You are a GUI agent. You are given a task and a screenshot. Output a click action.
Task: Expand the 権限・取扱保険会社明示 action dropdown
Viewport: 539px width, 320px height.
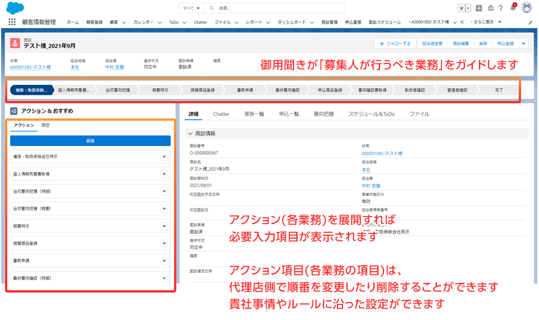165,157
